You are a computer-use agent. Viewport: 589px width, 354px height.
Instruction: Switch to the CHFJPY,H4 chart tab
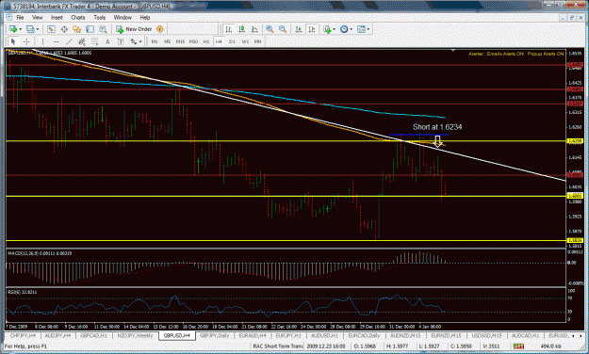point(23,335)
